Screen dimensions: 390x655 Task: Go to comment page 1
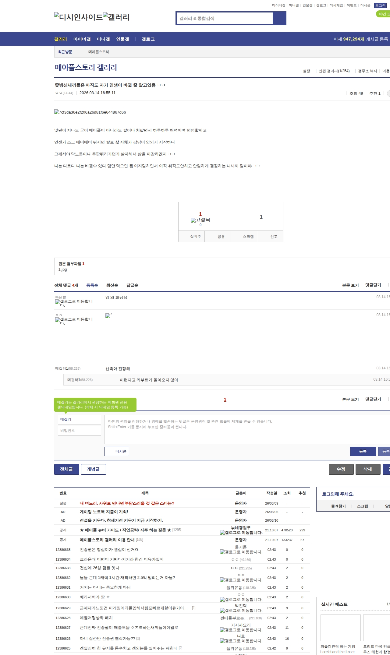click(225, 400)
